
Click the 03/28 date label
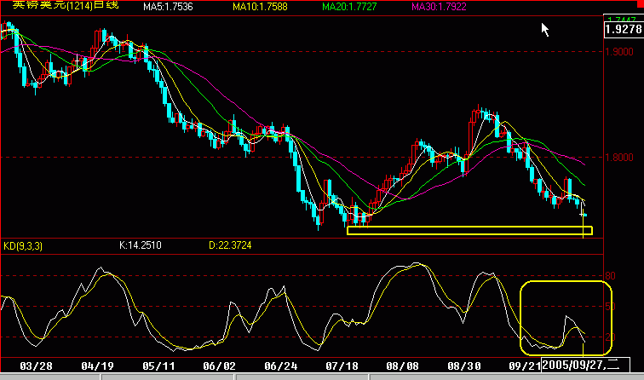(x=36, y=366)
